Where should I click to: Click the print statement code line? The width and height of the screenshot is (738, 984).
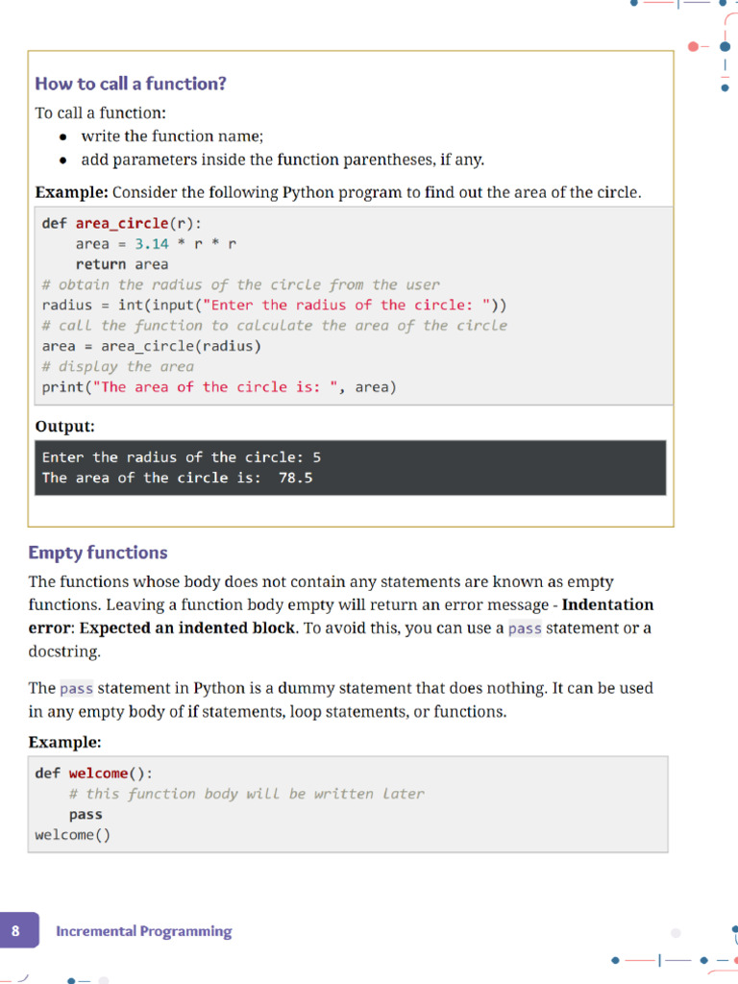[x=219, y=387]
